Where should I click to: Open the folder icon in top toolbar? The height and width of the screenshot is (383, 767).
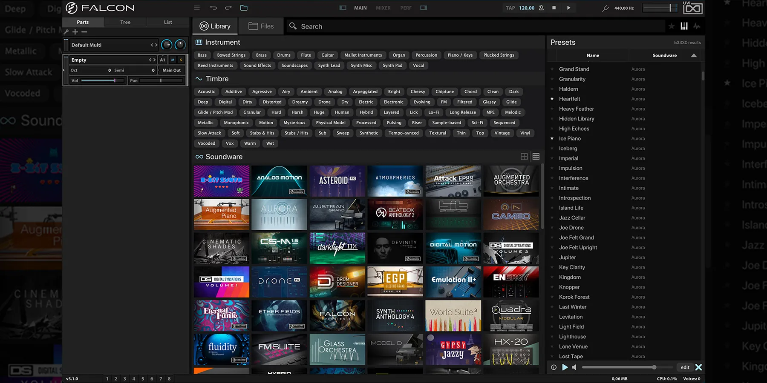click(x=244, y=8)
